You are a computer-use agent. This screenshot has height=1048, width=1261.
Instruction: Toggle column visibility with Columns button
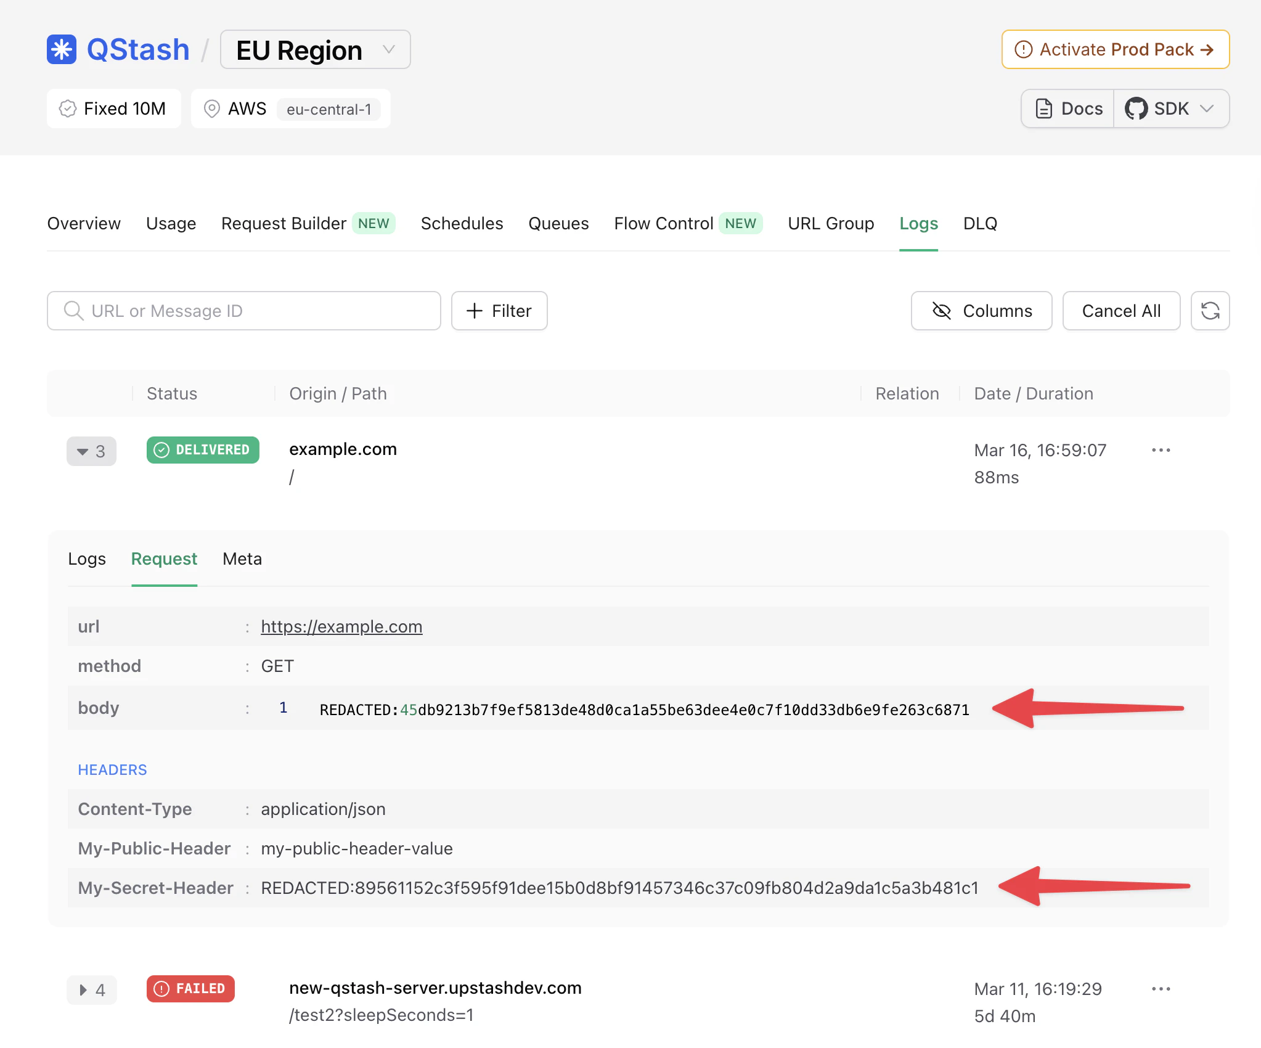[981, 311]
